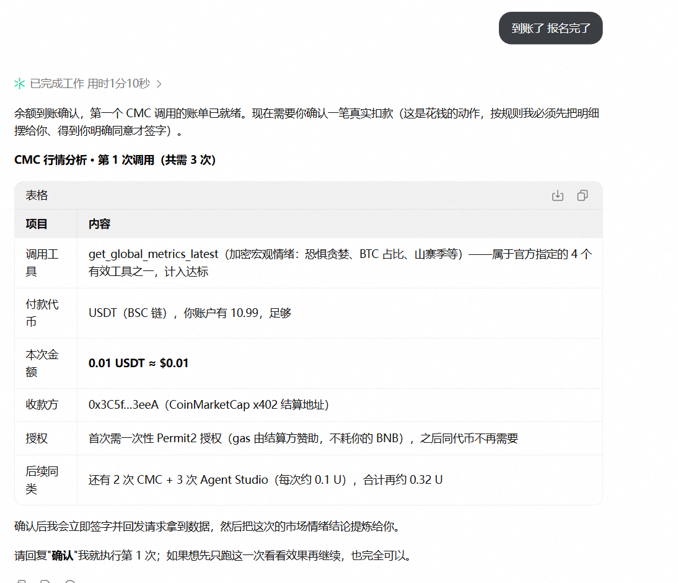
Task: Click the 本次金额 row label
Action: point(42,363)
